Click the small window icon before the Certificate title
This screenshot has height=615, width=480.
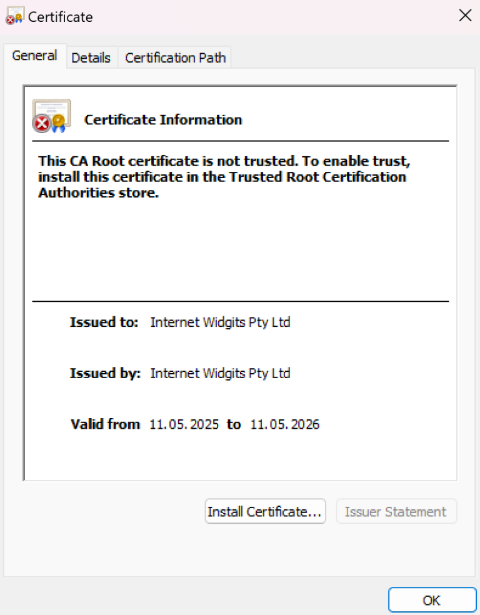point(14,16)
